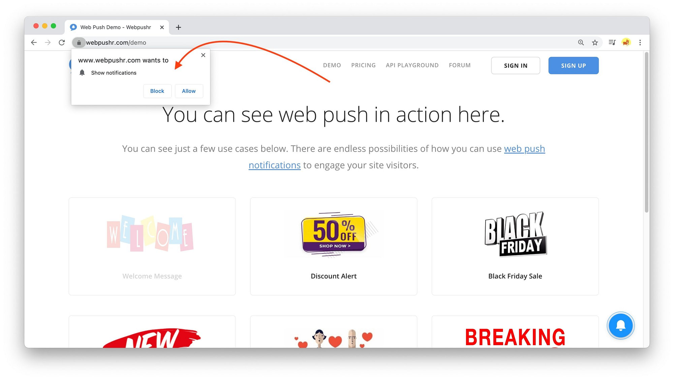This screenshot has height=380, width=674.
Task: Click the PRICING navigation tab
Action: click(x=363, y=65)
